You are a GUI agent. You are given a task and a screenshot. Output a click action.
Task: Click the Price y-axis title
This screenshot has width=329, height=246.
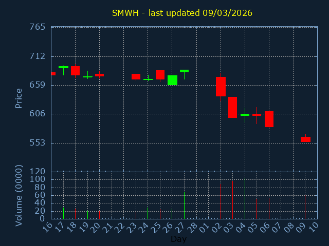[19, 98]
